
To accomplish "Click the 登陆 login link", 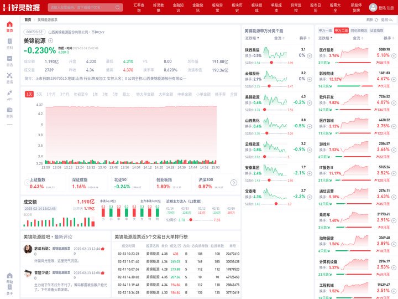I will [x=382, y=8].
